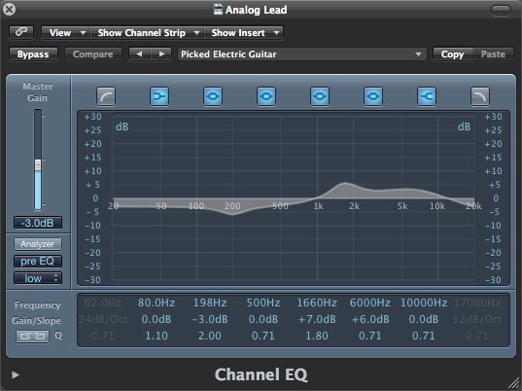Click the 0.71 Q under 500Hz
This screenshot has height=391, width=522.
[263, 336]
